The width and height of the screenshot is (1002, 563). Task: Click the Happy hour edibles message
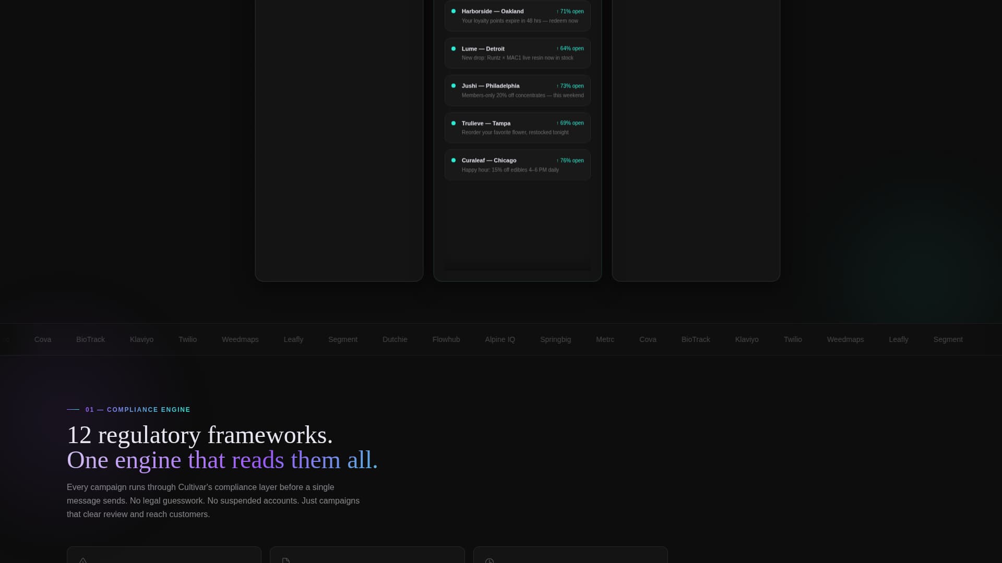[x=510, y=170]
